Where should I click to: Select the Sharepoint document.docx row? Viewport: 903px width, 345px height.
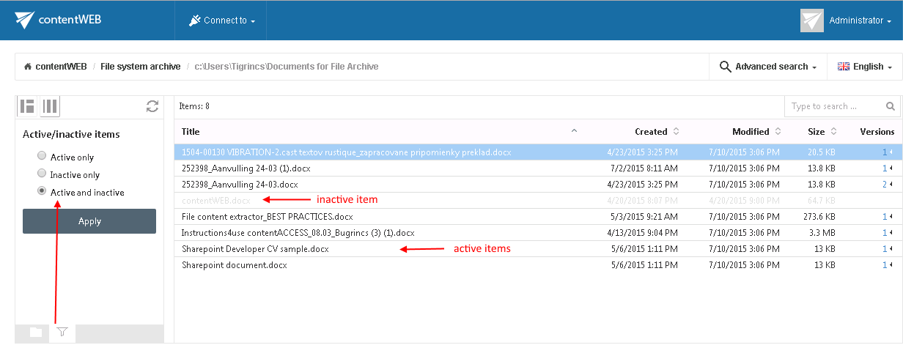pos(235,264)
